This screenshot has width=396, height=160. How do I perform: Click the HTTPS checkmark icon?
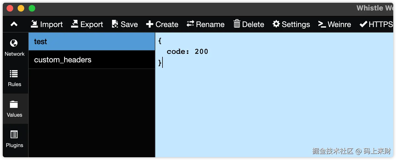pos(363,24)
